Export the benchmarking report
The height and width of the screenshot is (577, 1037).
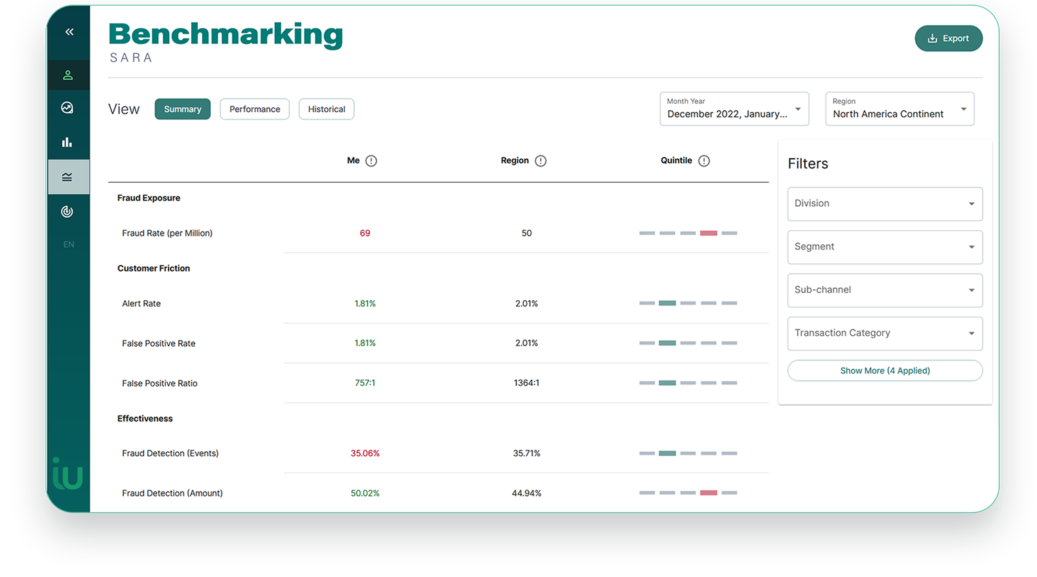[x=948, y=38]
